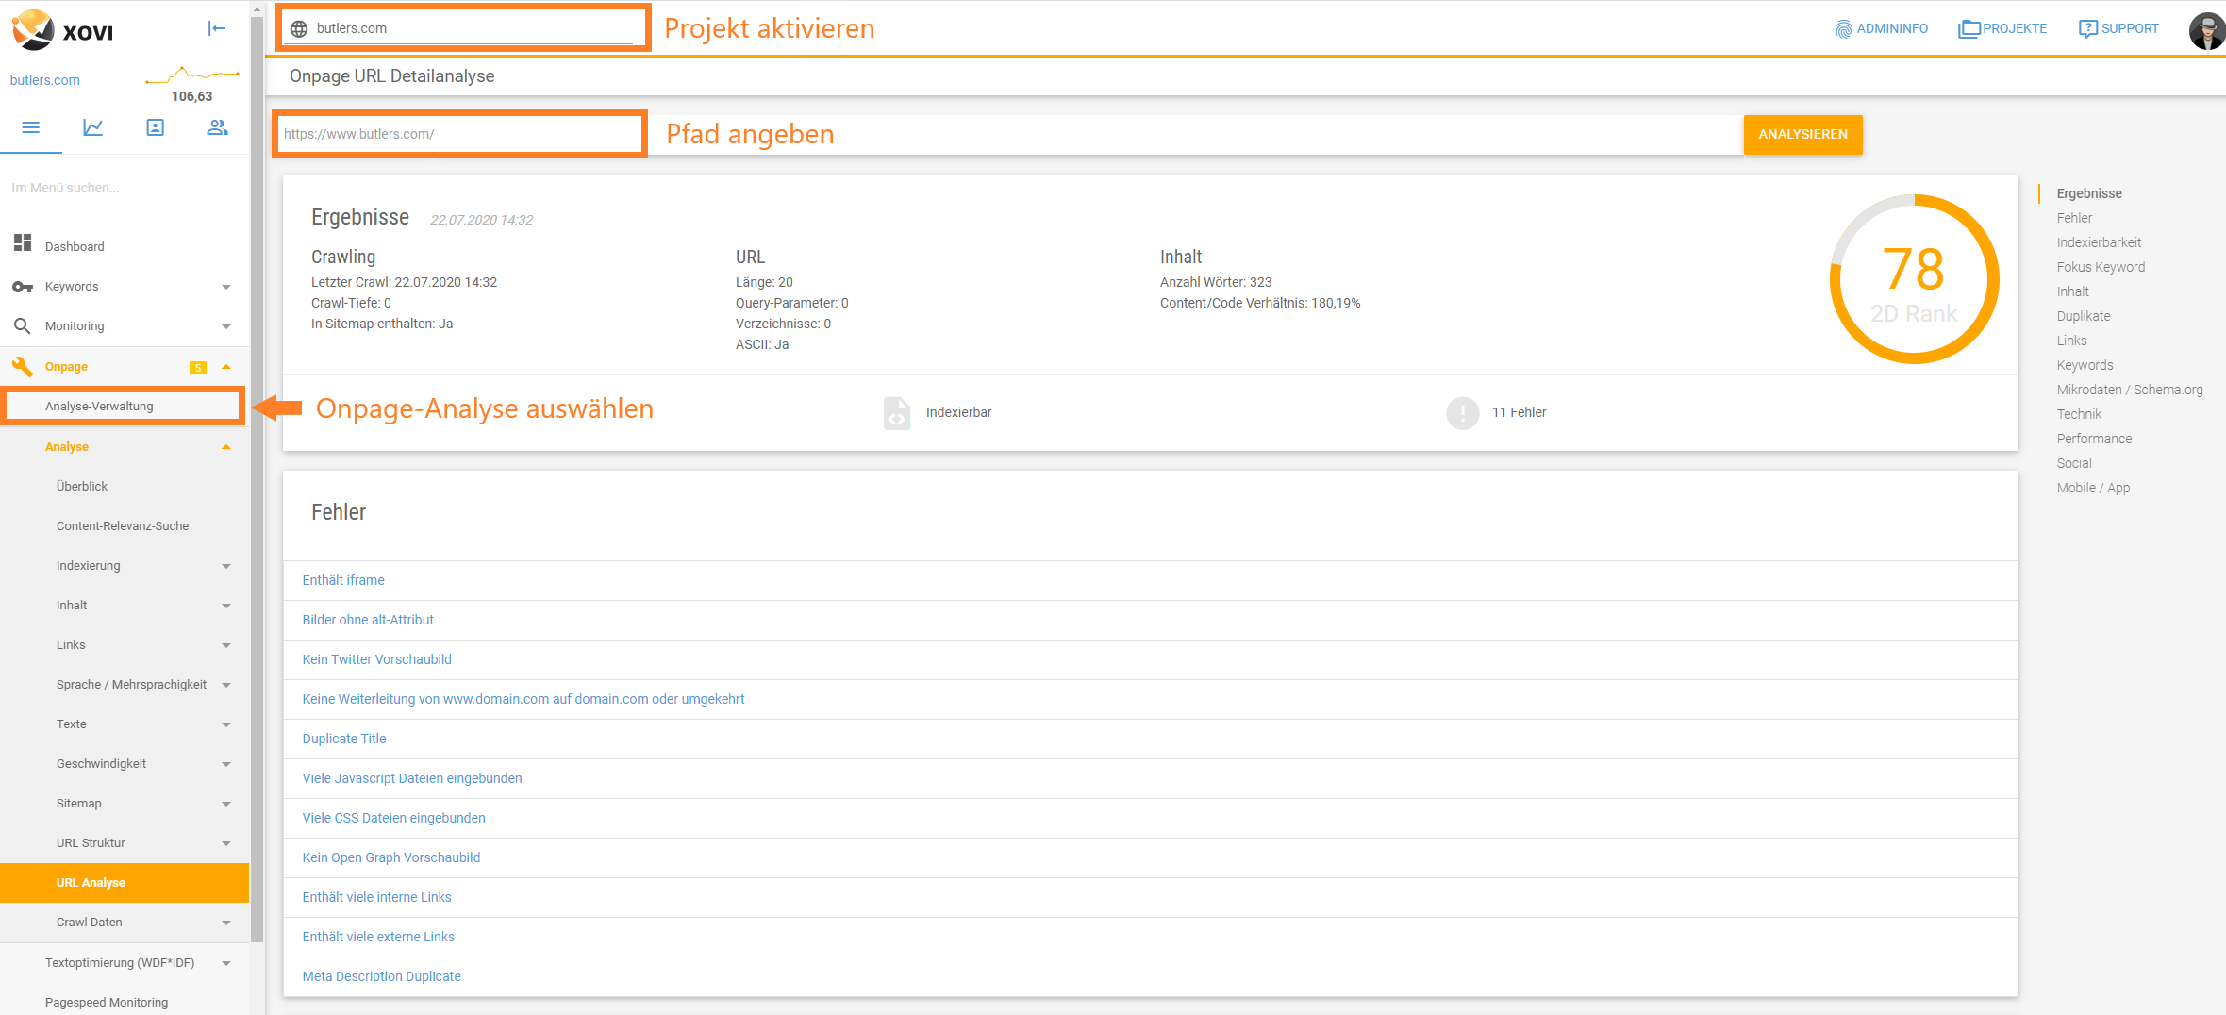Open the user profile avatar

coord(2206,30)
